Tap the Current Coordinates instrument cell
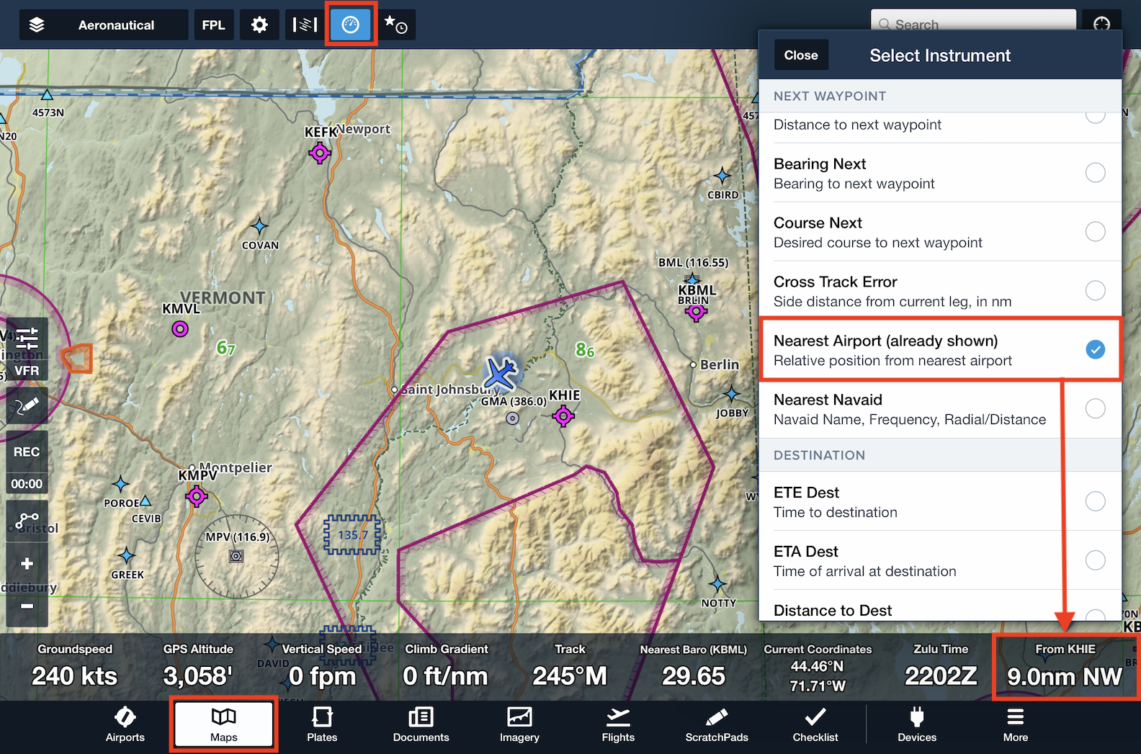 coord(818,668)
